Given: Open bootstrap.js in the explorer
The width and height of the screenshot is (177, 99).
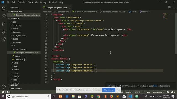Looking at the screenshot, I should coord(20,59).
